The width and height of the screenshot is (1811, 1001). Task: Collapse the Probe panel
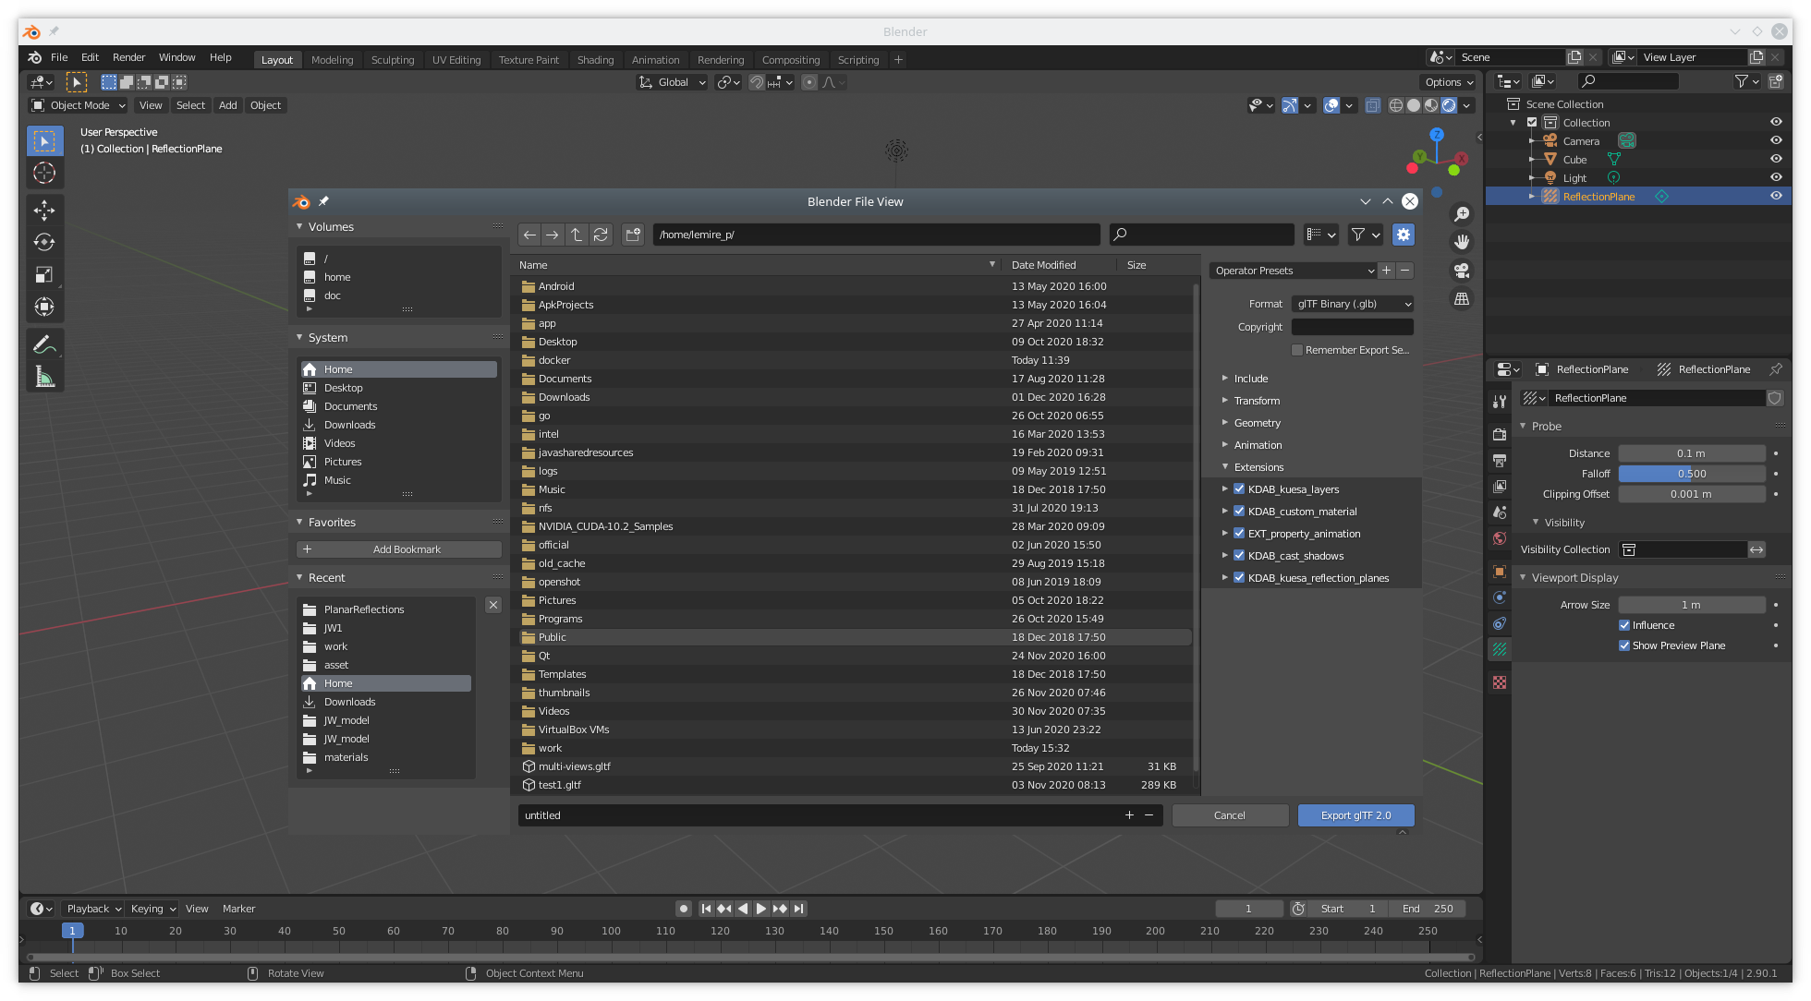point(1546,427)
